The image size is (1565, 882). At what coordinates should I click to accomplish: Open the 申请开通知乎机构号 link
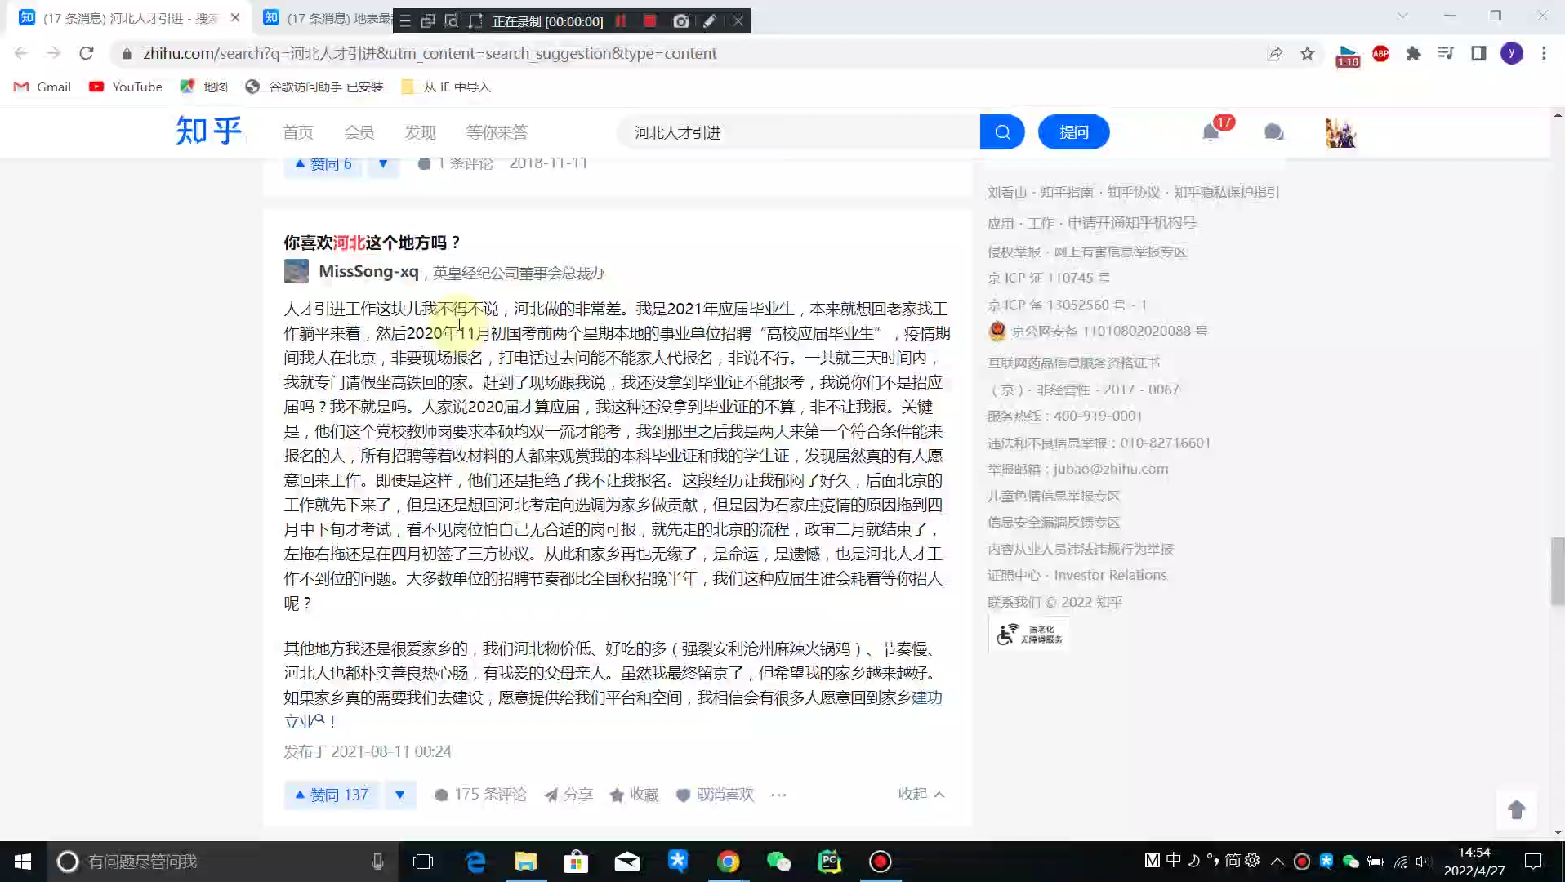tap(1132, 223)
